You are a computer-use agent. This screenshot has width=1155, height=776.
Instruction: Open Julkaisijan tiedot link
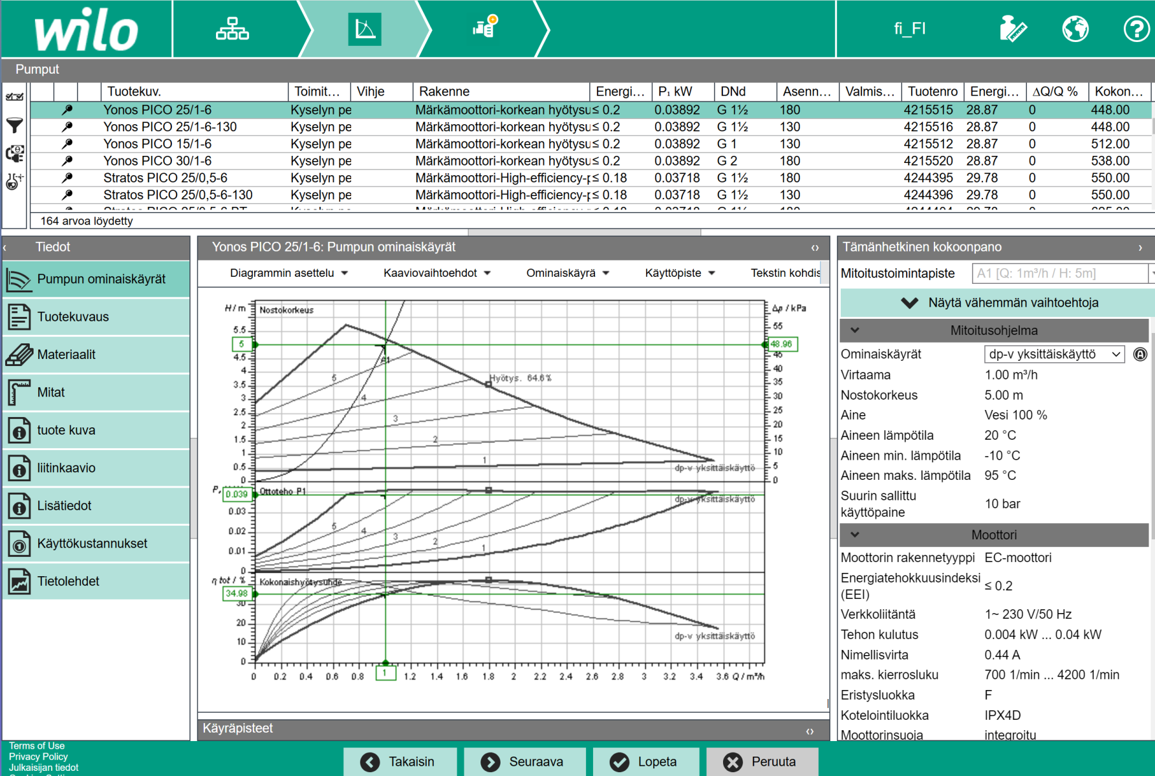[43, 768]
